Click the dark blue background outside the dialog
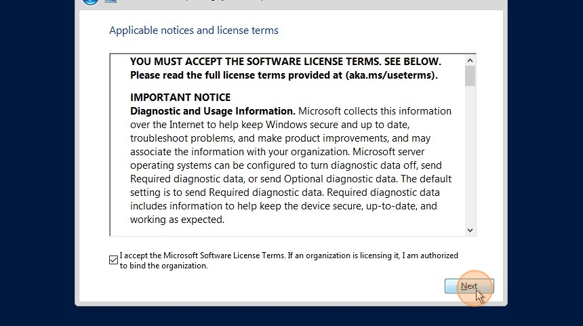 click(x=37, y=163)
